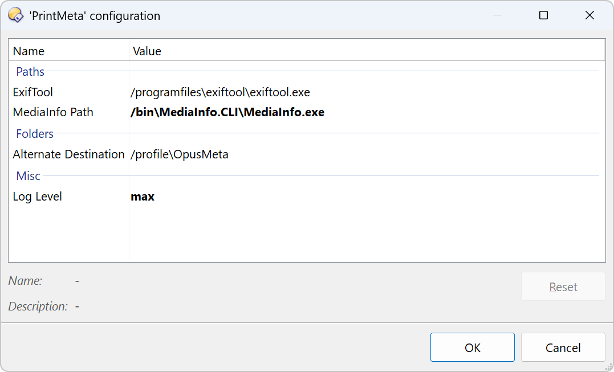This screenshot has width=614, height=372.
Task: Edit the /profile\OpusMeta destination value
Action: [x=180, y=154]
